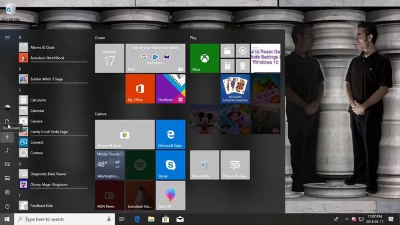Open Calculator from the app list
The height and width of the screenshot is (225, 400).
(x=53, y=100)
